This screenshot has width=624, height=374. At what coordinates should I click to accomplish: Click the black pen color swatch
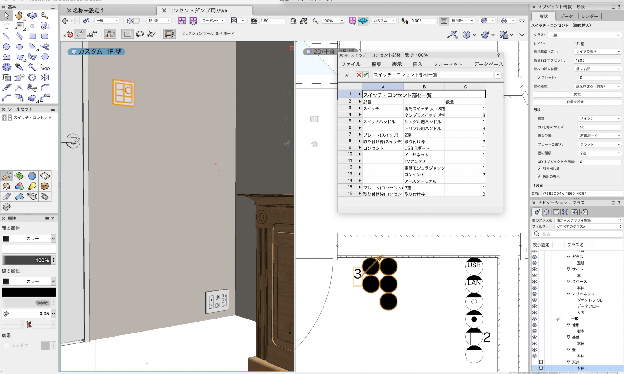click(29, 292)
